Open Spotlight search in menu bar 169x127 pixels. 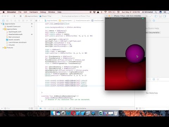[156, 12]
